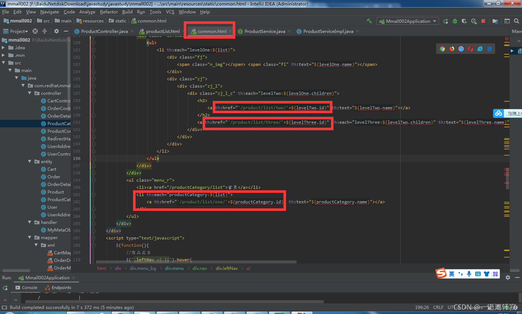
Task: Toggle Sogou punctuation mode
Action: click(460, 274)
